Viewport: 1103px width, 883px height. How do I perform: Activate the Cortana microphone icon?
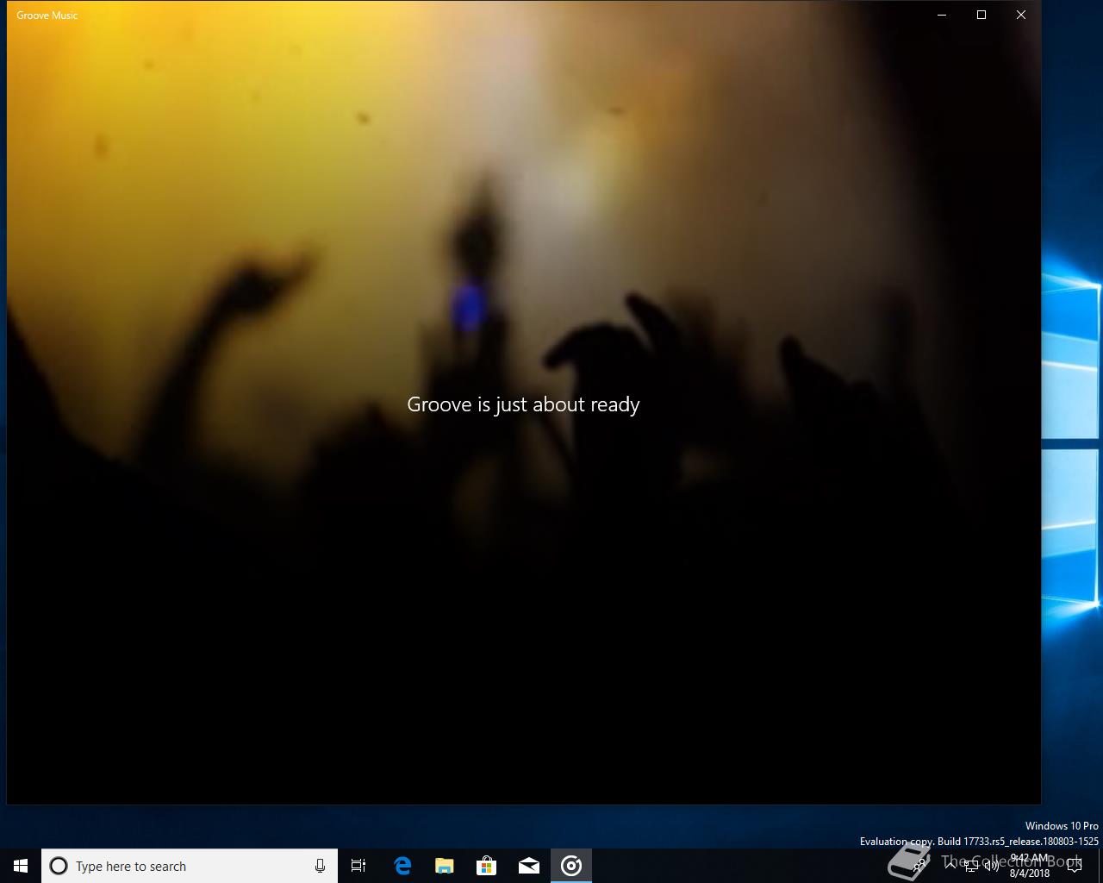(320, 866)
